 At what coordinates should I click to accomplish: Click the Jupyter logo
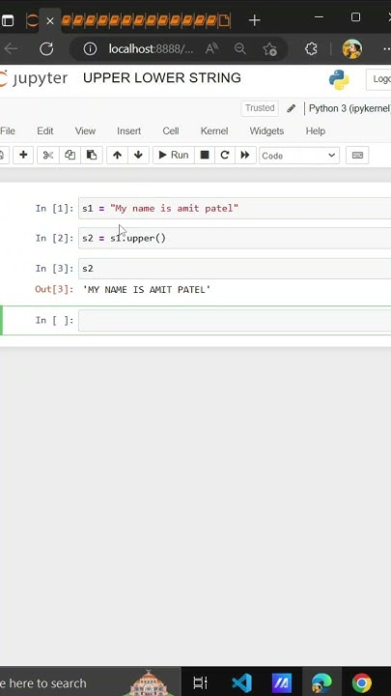(34, 78)
